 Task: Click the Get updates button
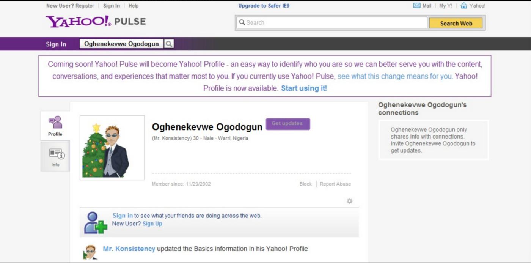pos(288,124)
